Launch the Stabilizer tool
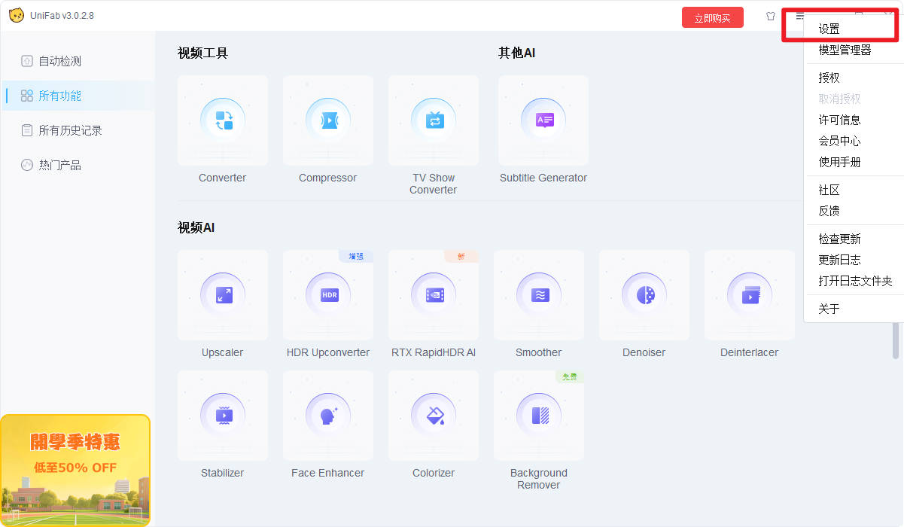This screenshot has height=527, width=904. click(223, 416)
